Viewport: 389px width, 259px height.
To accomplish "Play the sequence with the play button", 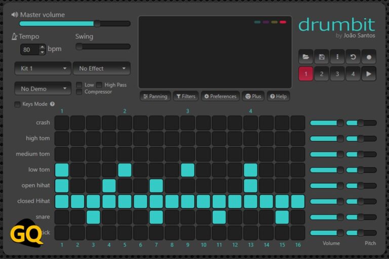I will tap(369, 74).
